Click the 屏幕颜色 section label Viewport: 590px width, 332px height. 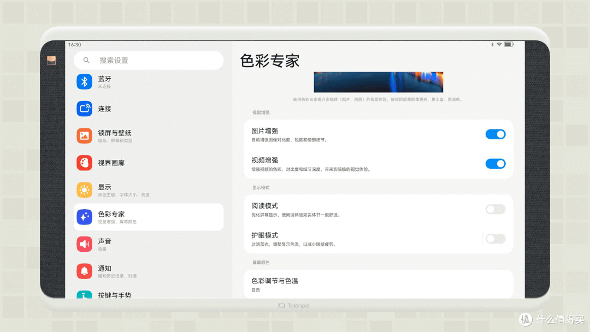coord(261,263)
